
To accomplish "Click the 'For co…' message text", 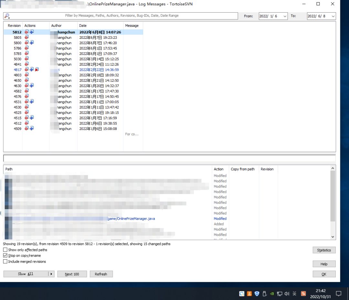I will point(132,134).
